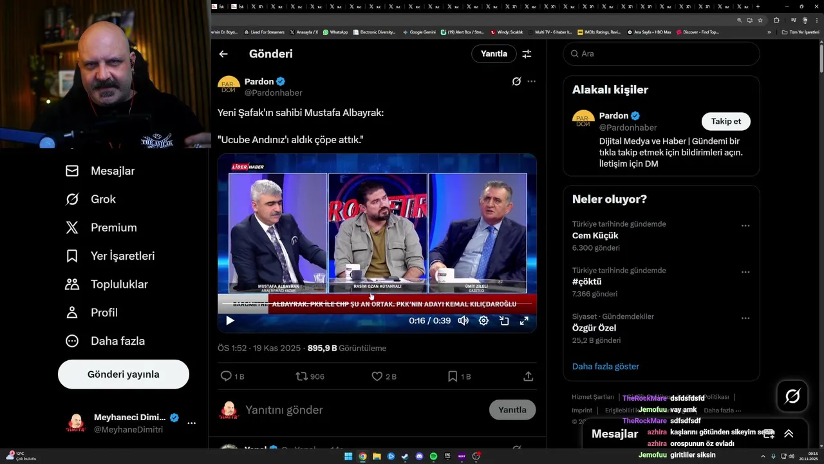Mute the video volume
Viewport: 824px width, 464px height.
464,320
